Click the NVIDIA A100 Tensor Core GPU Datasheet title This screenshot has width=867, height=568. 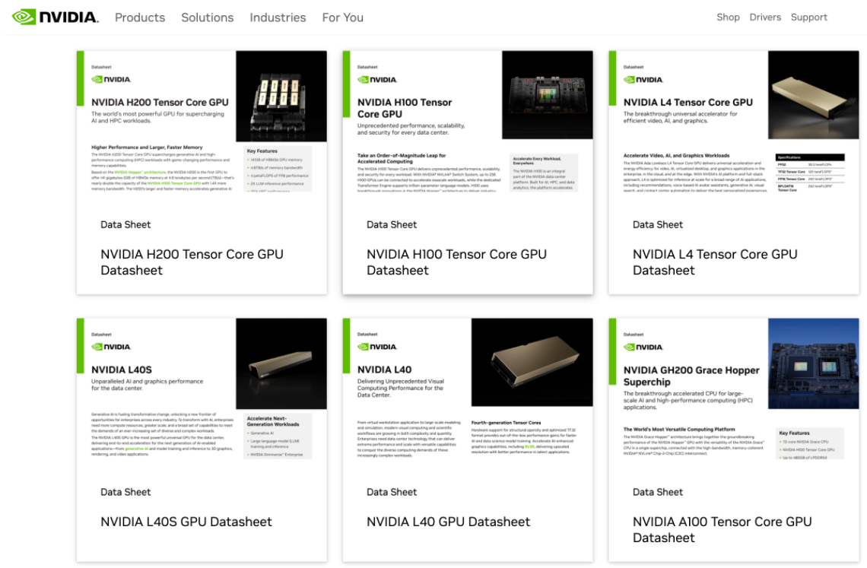[x=722, y=529]
